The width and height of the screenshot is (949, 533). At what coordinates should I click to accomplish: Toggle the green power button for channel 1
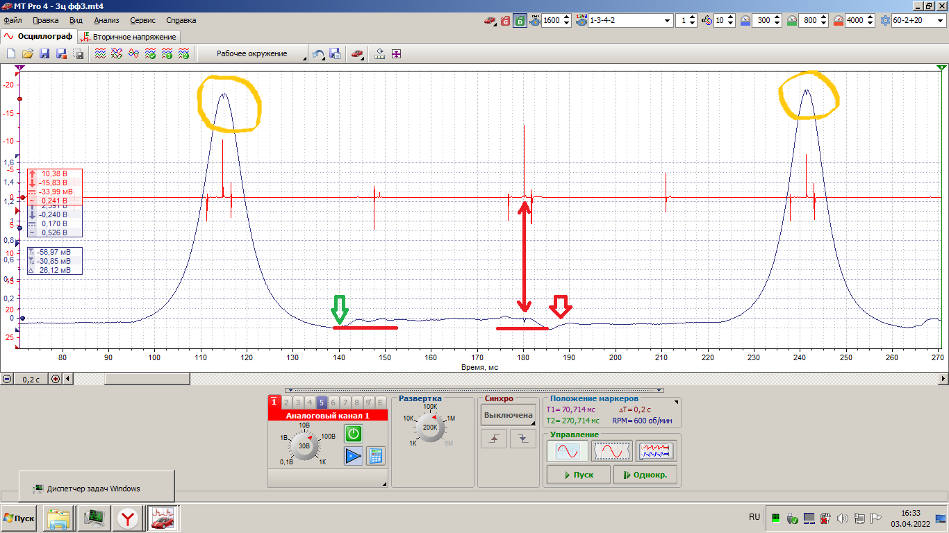coord(354,434)
